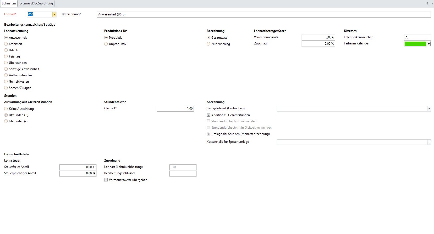Enable Vormonatswerte übergeben checkbox

(106, 180)
